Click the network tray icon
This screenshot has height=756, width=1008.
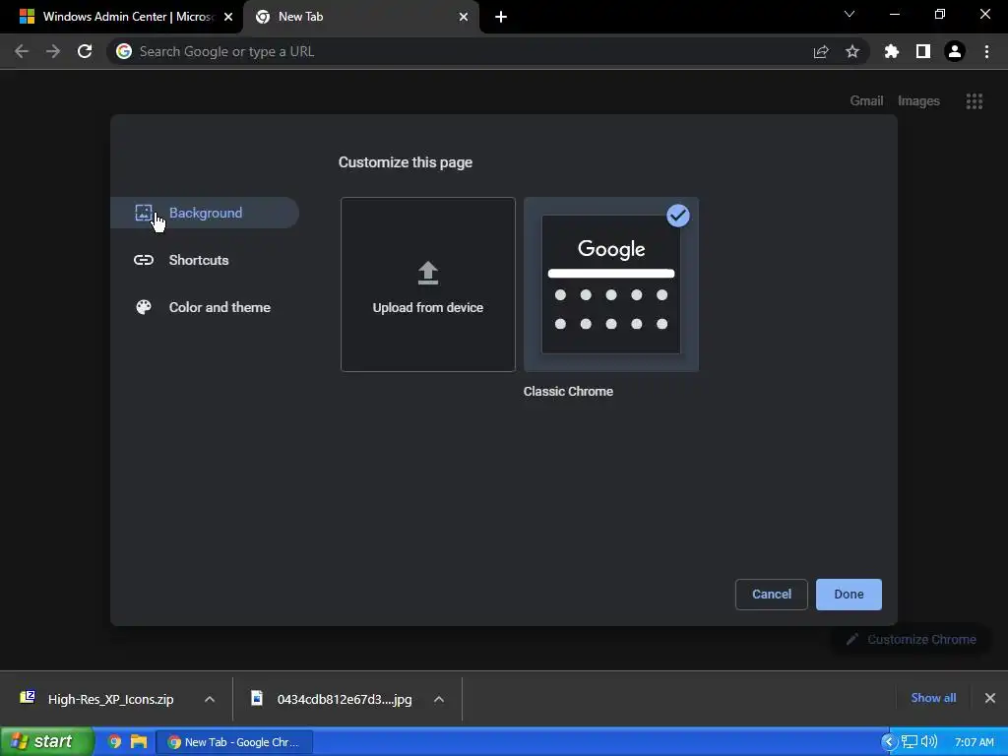[x=909, y=742]
